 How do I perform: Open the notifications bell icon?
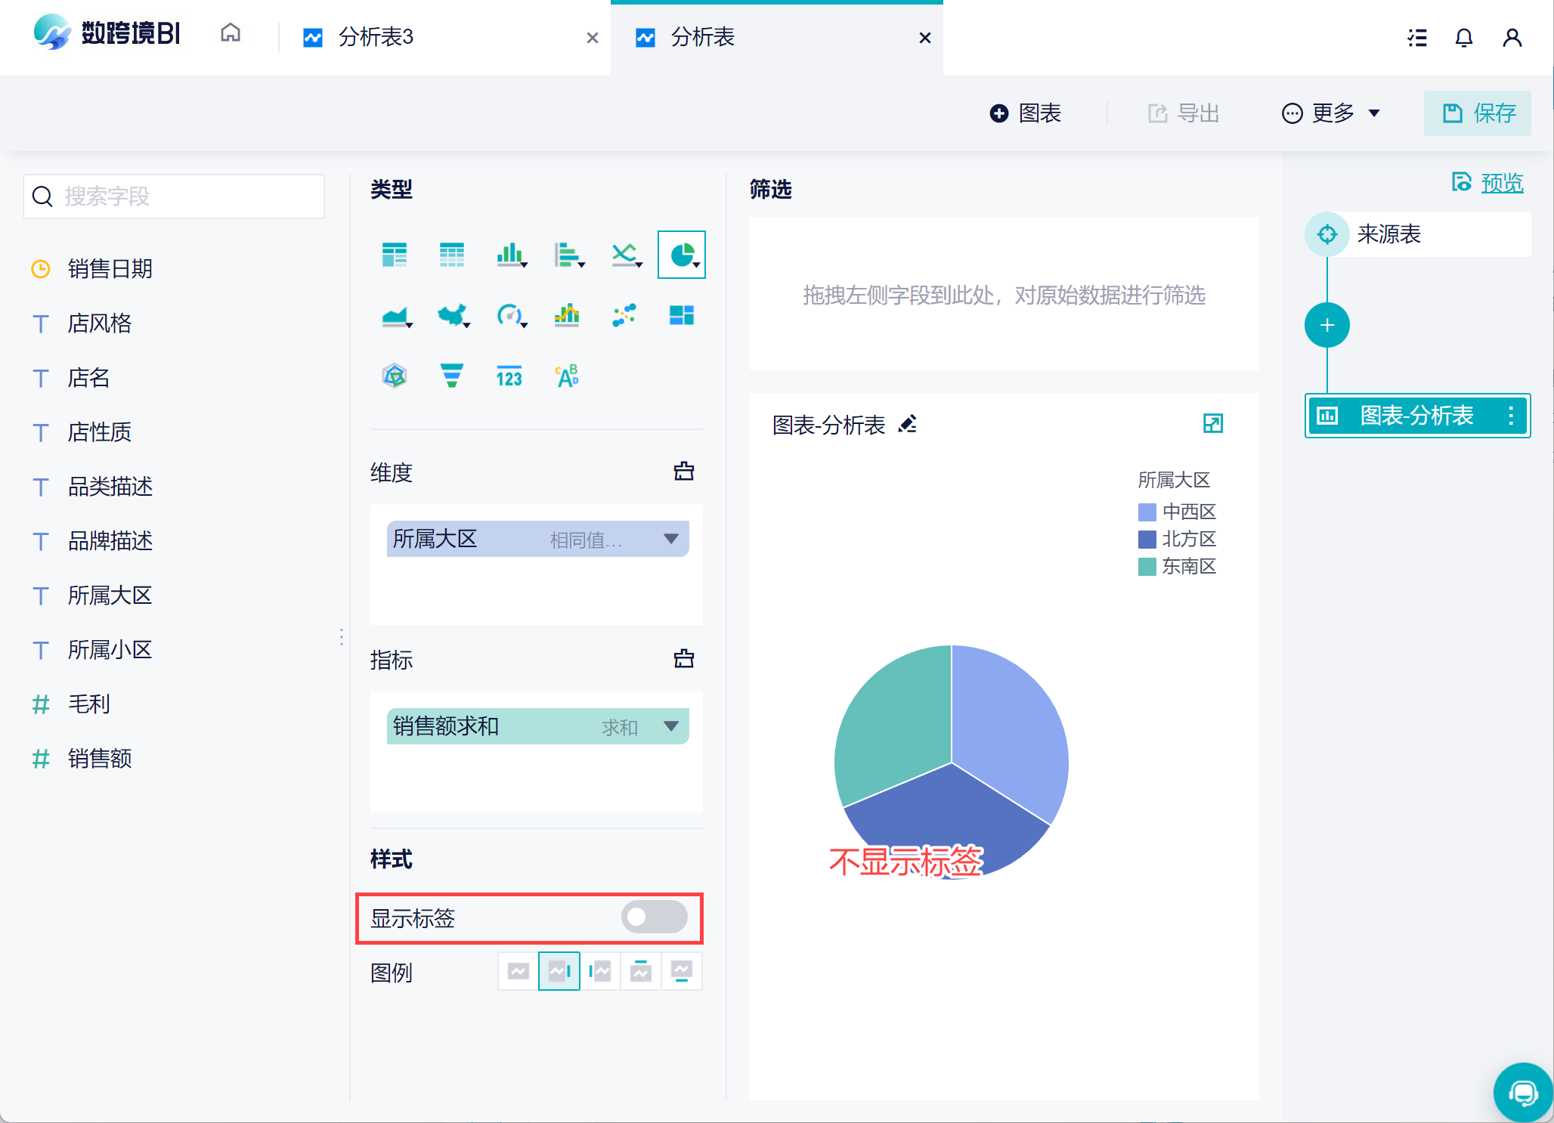[x=1463, y=38]
